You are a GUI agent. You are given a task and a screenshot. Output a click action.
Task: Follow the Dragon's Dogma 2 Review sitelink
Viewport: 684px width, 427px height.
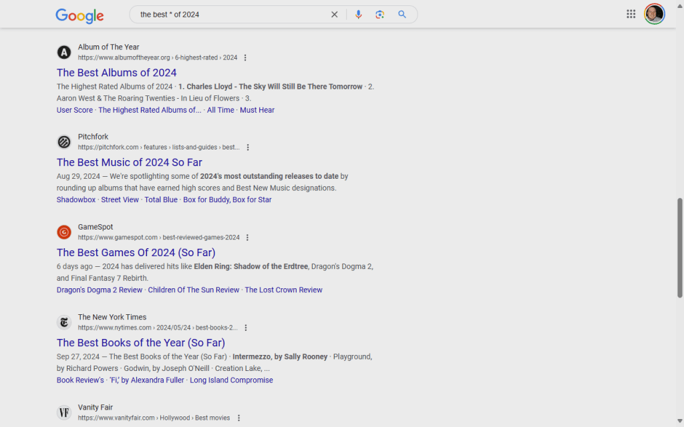coord(100,290)
